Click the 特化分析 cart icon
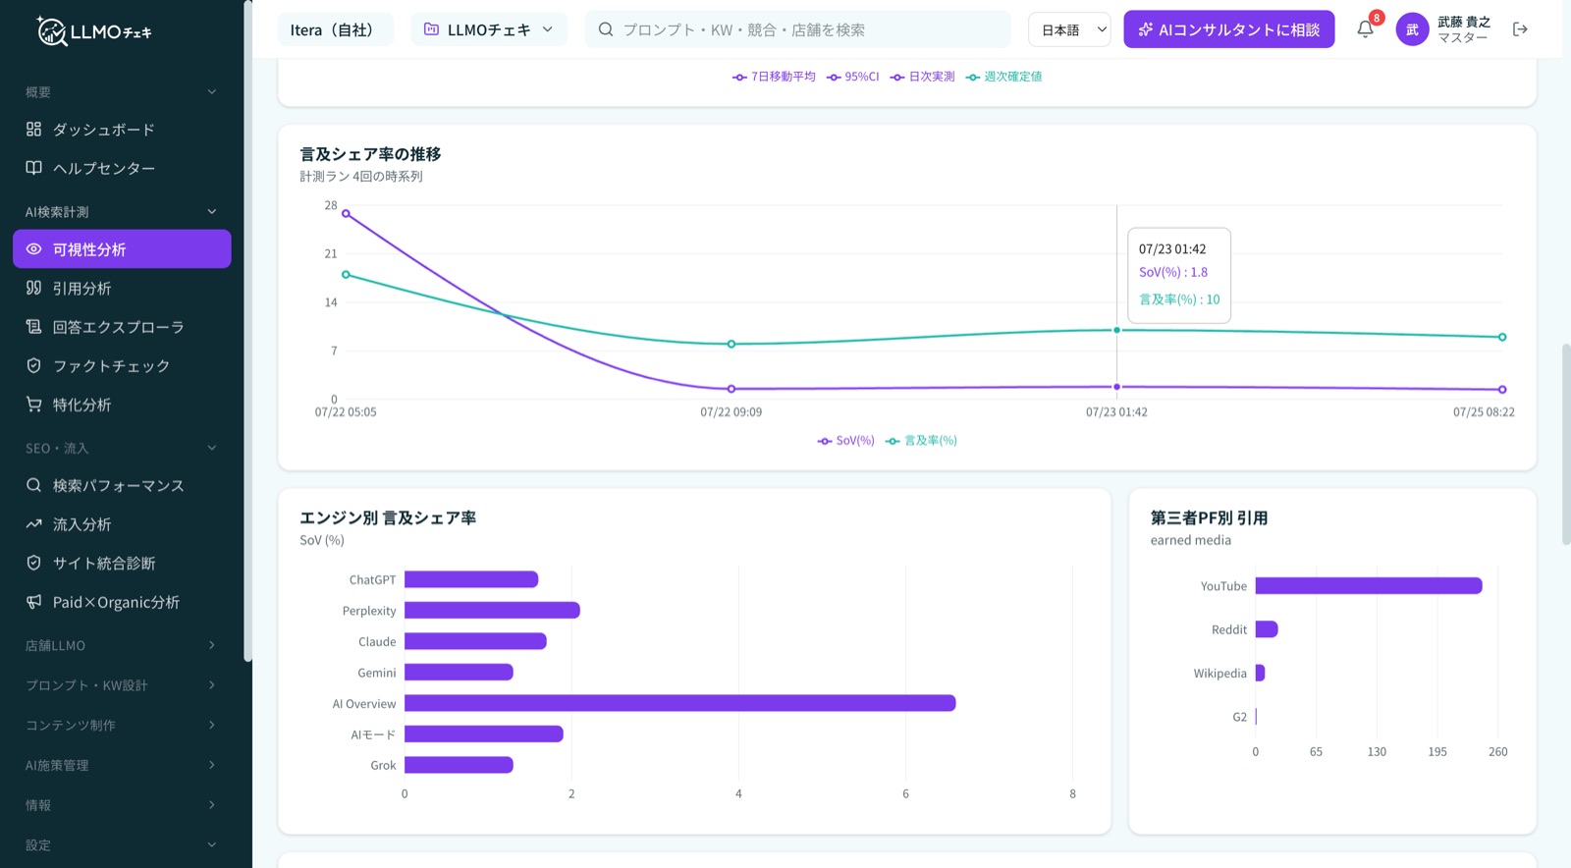 tap(33, 404)
